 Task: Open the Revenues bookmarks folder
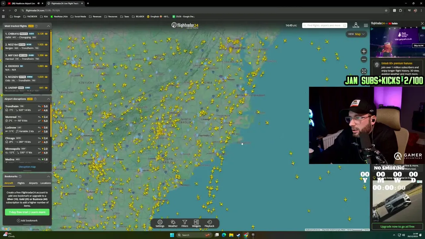[95, 16]
